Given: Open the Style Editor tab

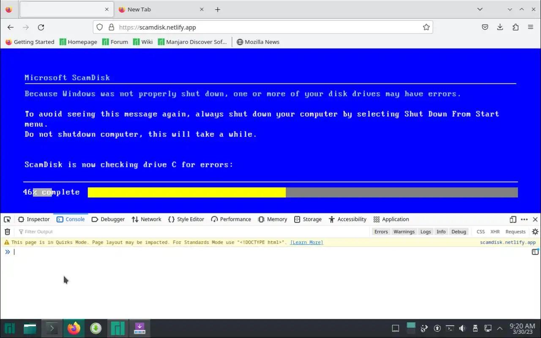Looking at the screenshot, I should 186,219.
